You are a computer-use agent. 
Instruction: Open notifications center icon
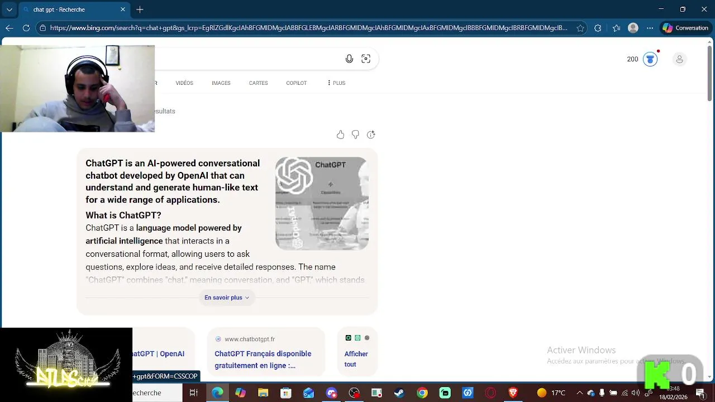coord(700,393)
